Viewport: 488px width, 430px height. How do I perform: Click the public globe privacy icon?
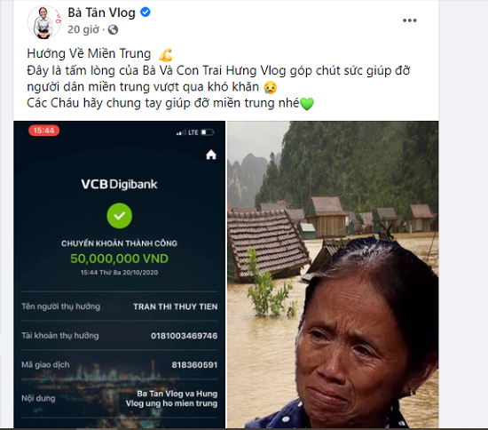[113, 30]
